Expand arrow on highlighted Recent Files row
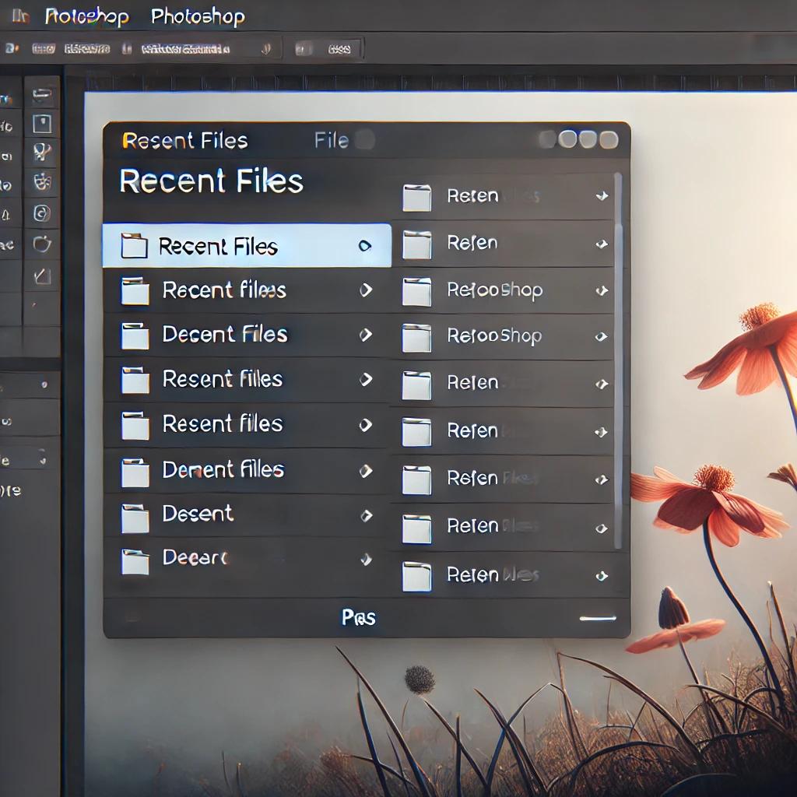 [x=364, y=246]
